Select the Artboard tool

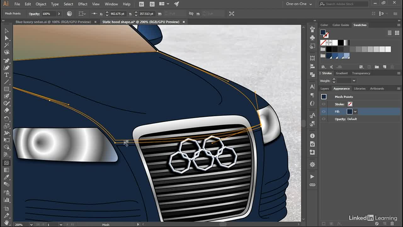click(6, 208)
